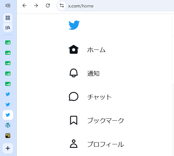
Task: Switch to the fourth green arrow tab
Action: [8, 73]
